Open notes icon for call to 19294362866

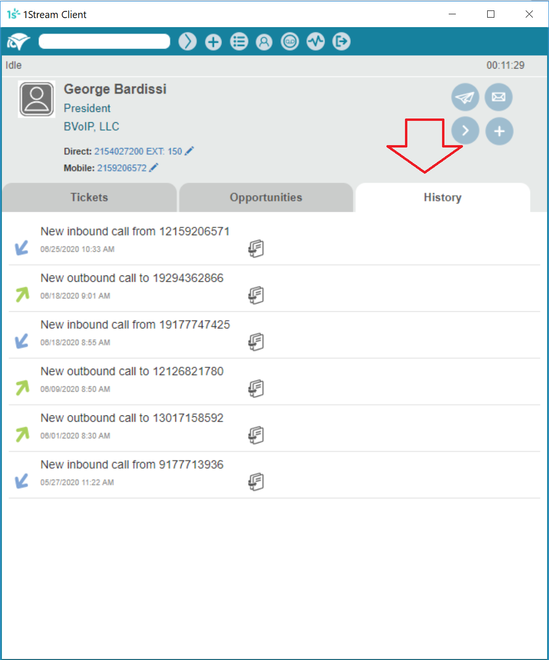[x=256, y=295]
